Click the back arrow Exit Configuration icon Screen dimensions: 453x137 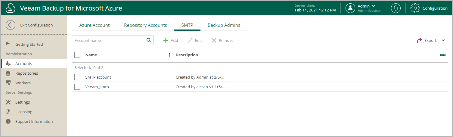point(11,25)
